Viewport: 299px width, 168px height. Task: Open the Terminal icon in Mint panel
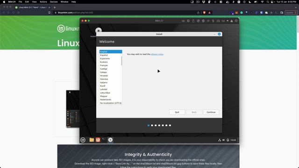coord(104,140)
